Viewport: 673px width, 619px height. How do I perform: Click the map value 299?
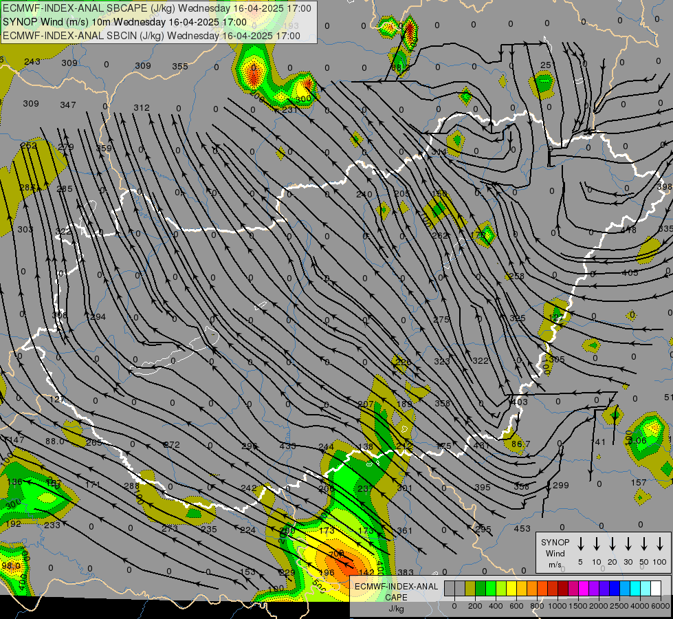[560, 485]
